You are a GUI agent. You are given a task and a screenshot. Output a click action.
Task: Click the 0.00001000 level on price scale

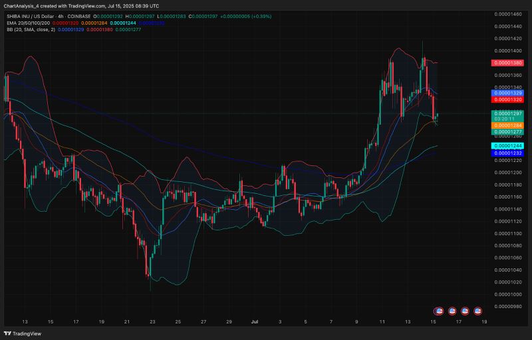(508, 294)
